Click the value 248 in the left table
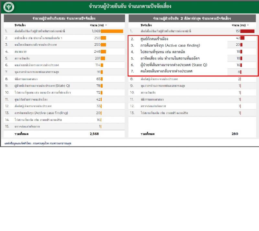 97,51
